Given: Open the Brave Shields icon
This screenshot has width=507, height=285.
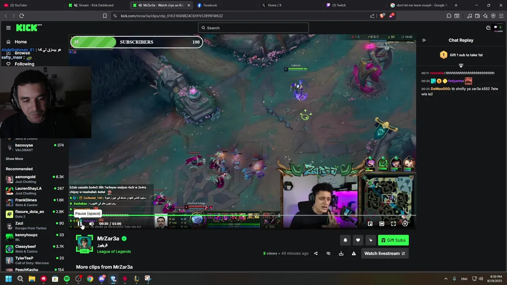Looking at the screenshot, I should (382, 16).
